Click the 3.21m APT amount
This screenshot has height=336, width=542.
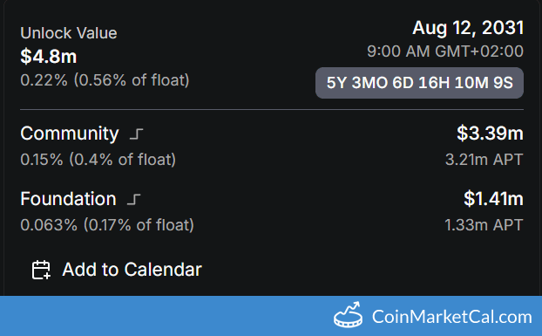484,160
